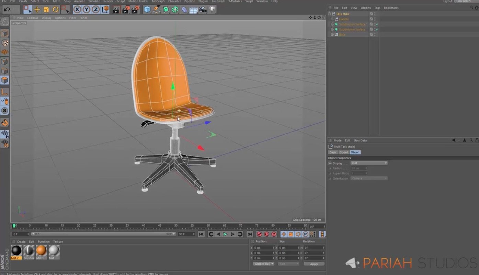Click the Position X input field

(263, 248)
